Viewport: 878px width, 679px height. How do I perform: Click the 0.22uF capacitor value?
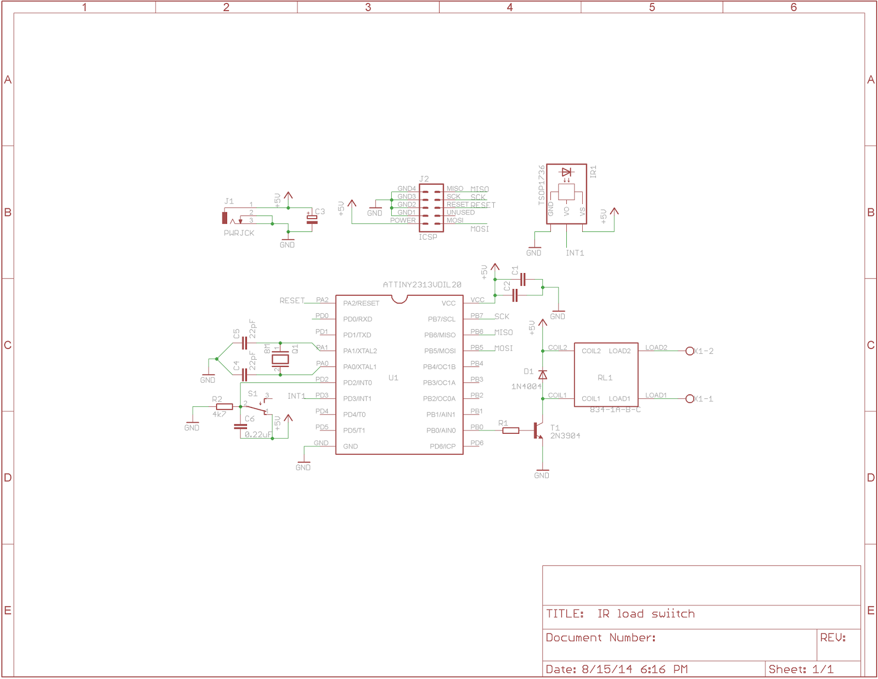click(x=258, y=434)
